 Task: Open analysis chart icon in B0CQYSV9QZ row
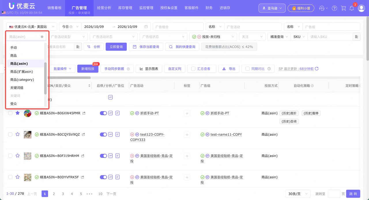click(110, 134)
